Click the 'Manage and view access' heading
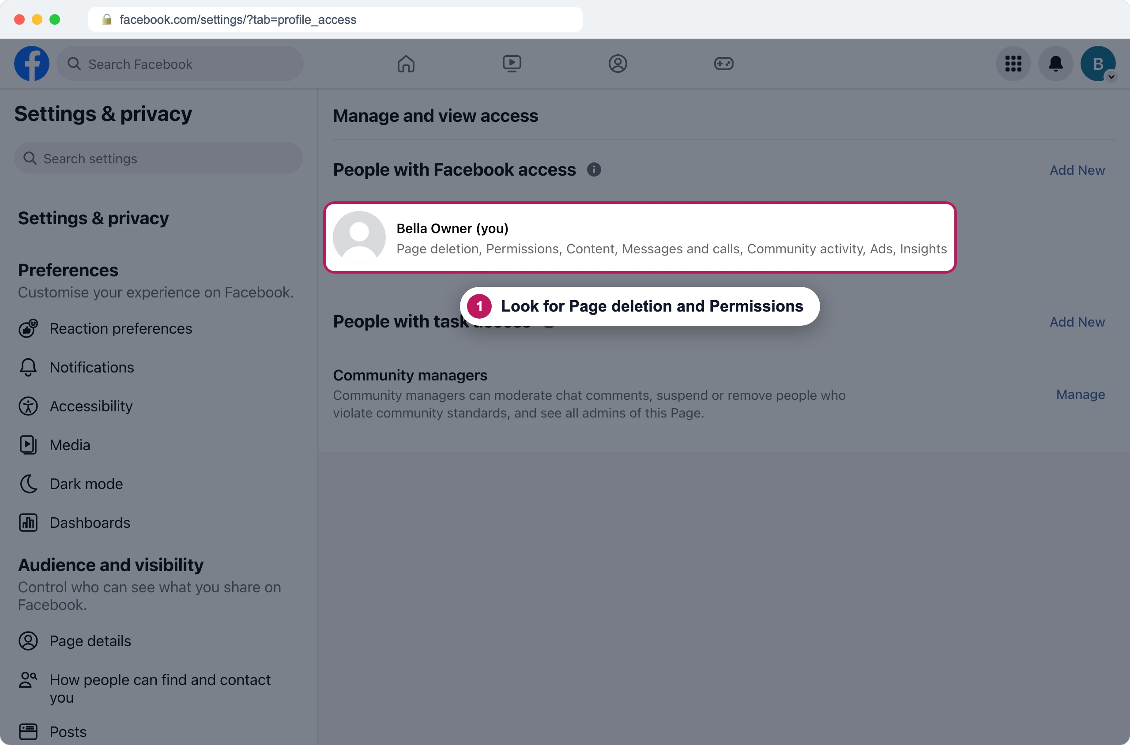Viewport: 1130px width, 745px height. (x=435, y=116)
